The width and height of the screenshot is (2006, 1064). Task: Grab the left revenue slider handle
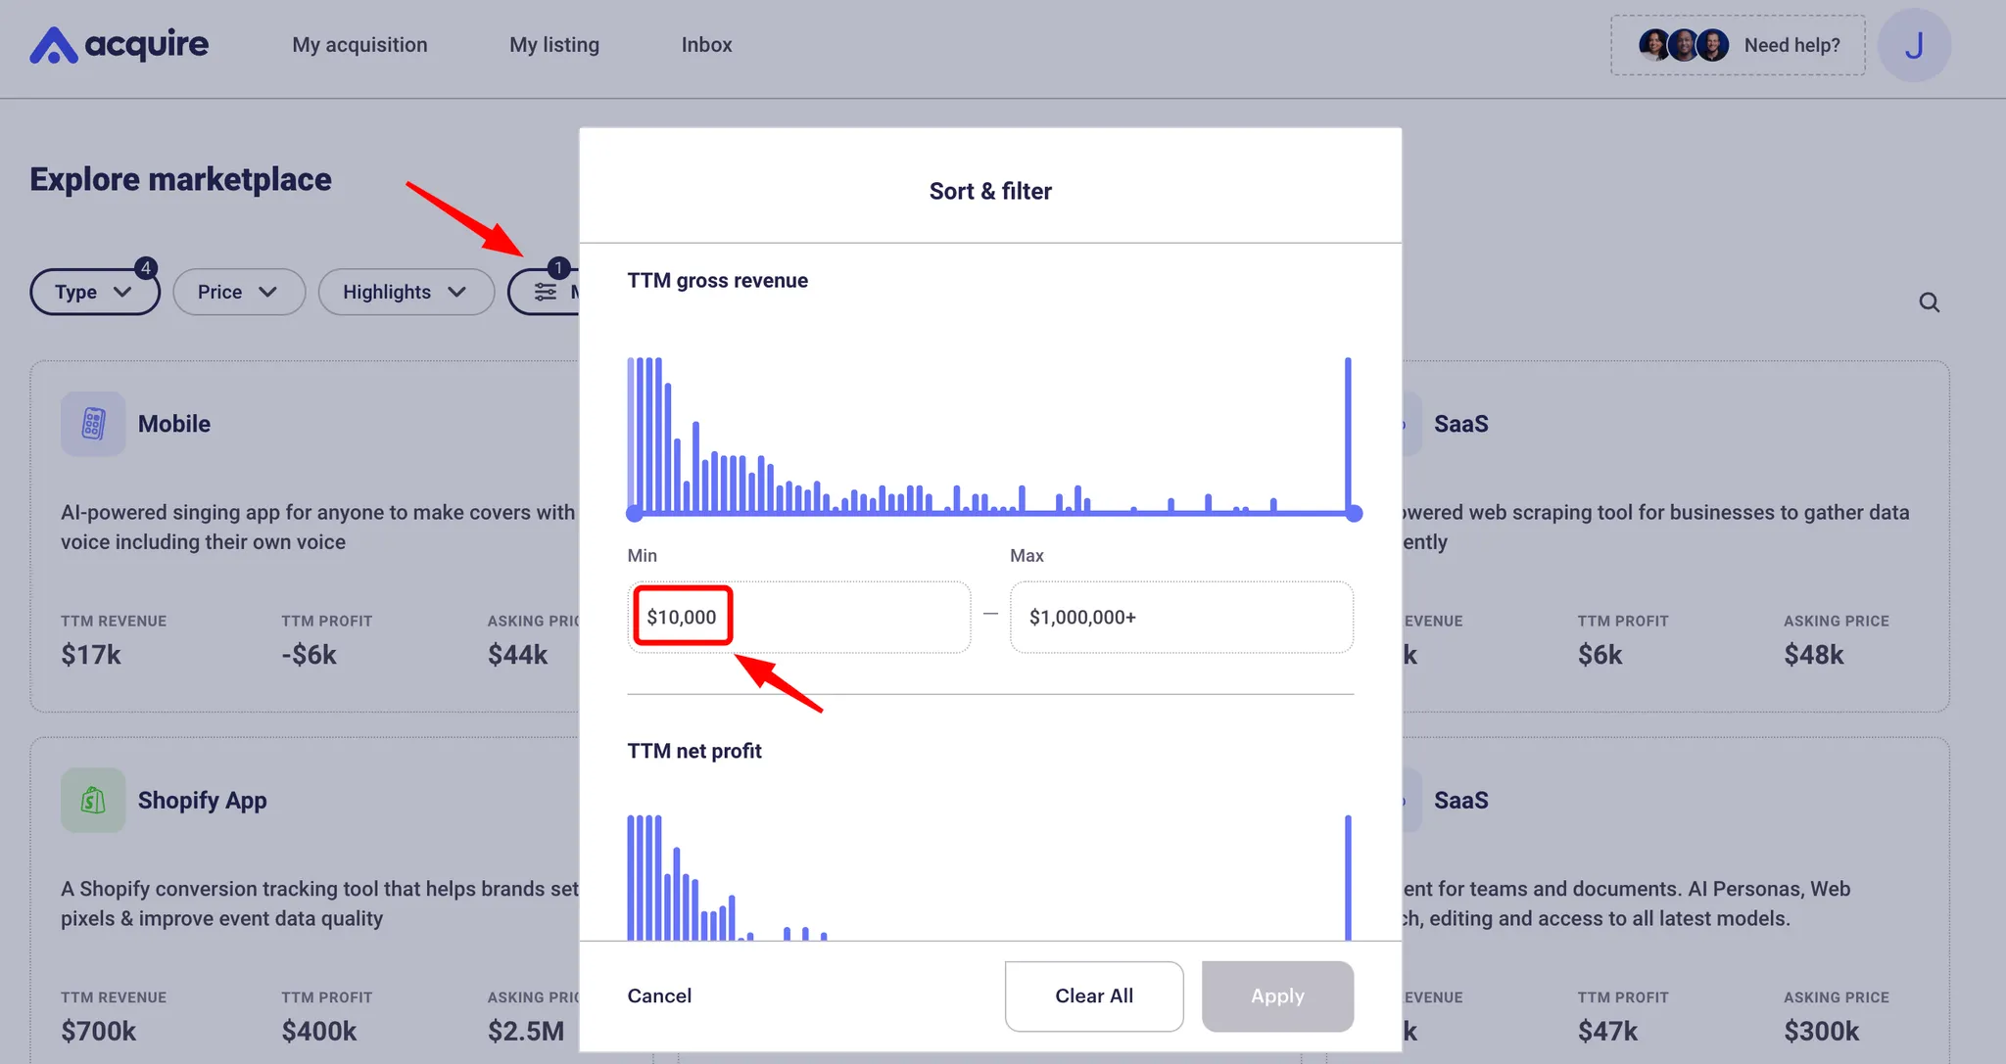(635, 513)
